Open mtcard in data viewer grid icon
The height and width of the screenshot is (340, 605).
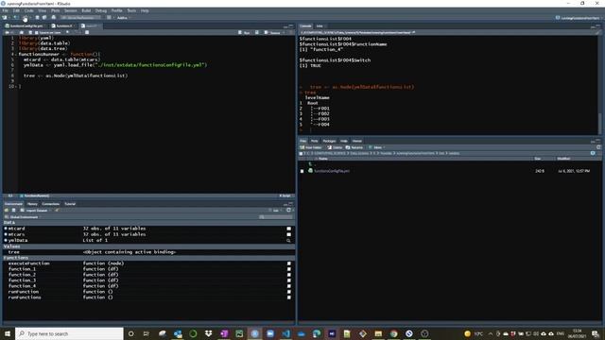click(288, 229)
